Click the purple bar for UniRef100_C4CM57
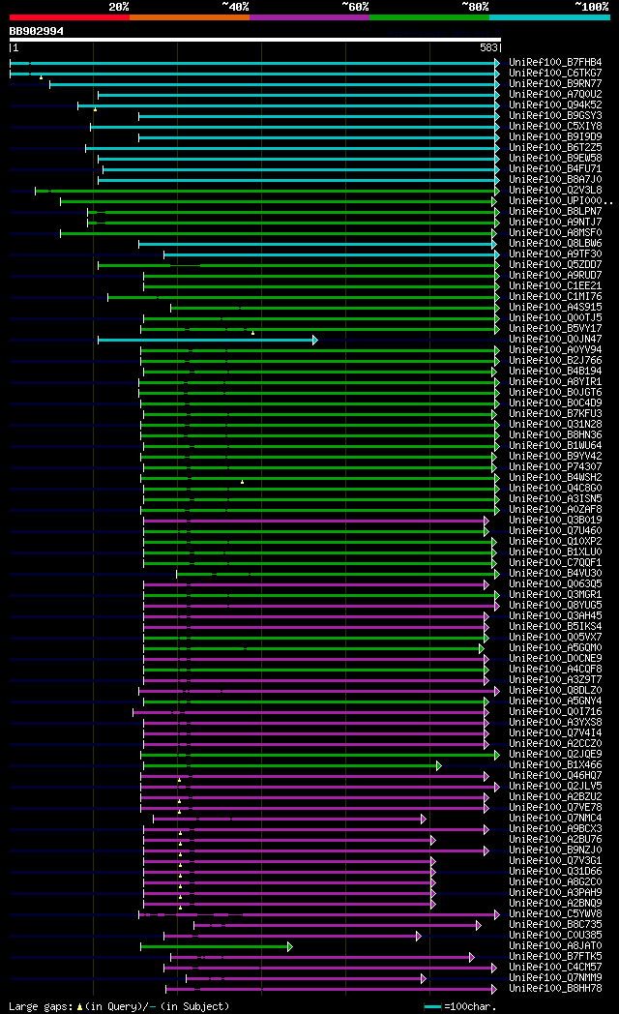The width and height of the screenshot is (619, 1014). point(330,969)
